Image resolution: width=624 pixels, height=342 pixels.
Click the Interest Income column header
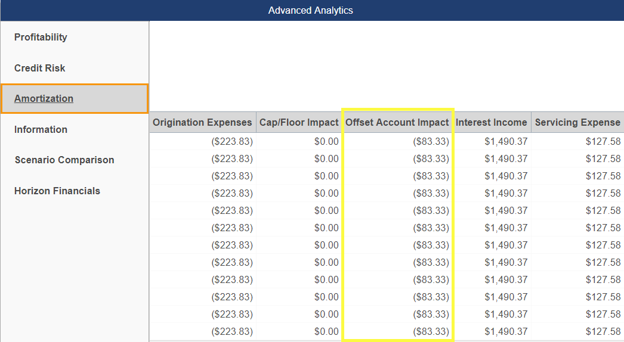492,122
